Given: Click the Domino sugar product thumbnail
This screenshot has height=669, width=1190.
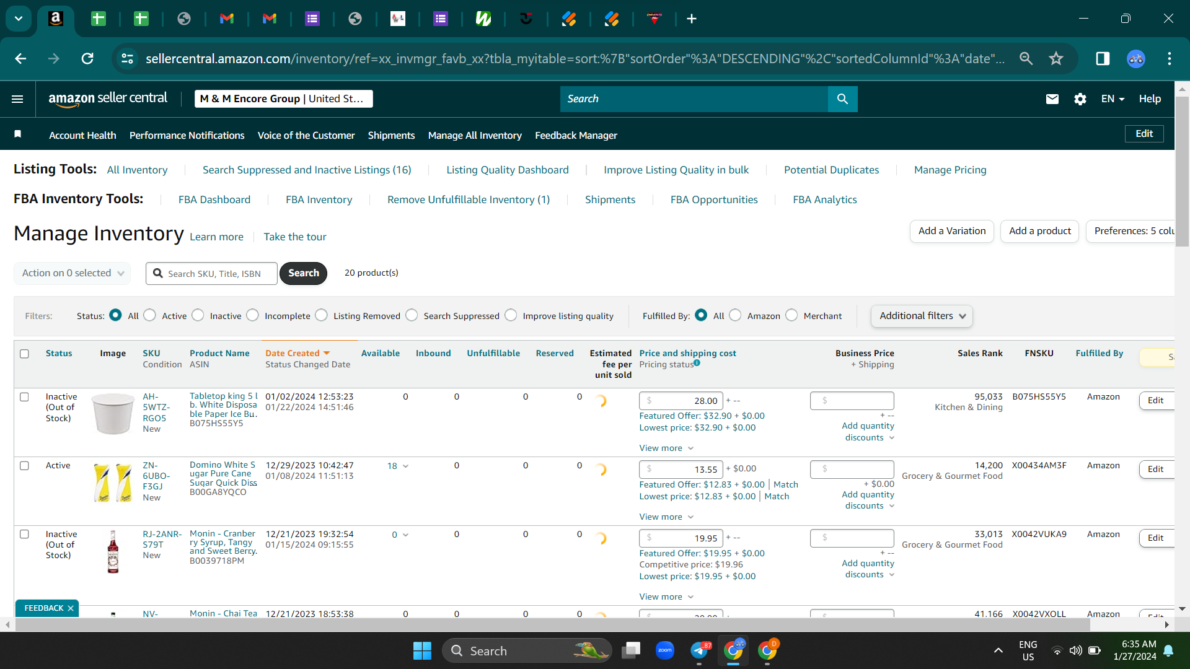Looking at the screenshot, I should pos(113,483).
